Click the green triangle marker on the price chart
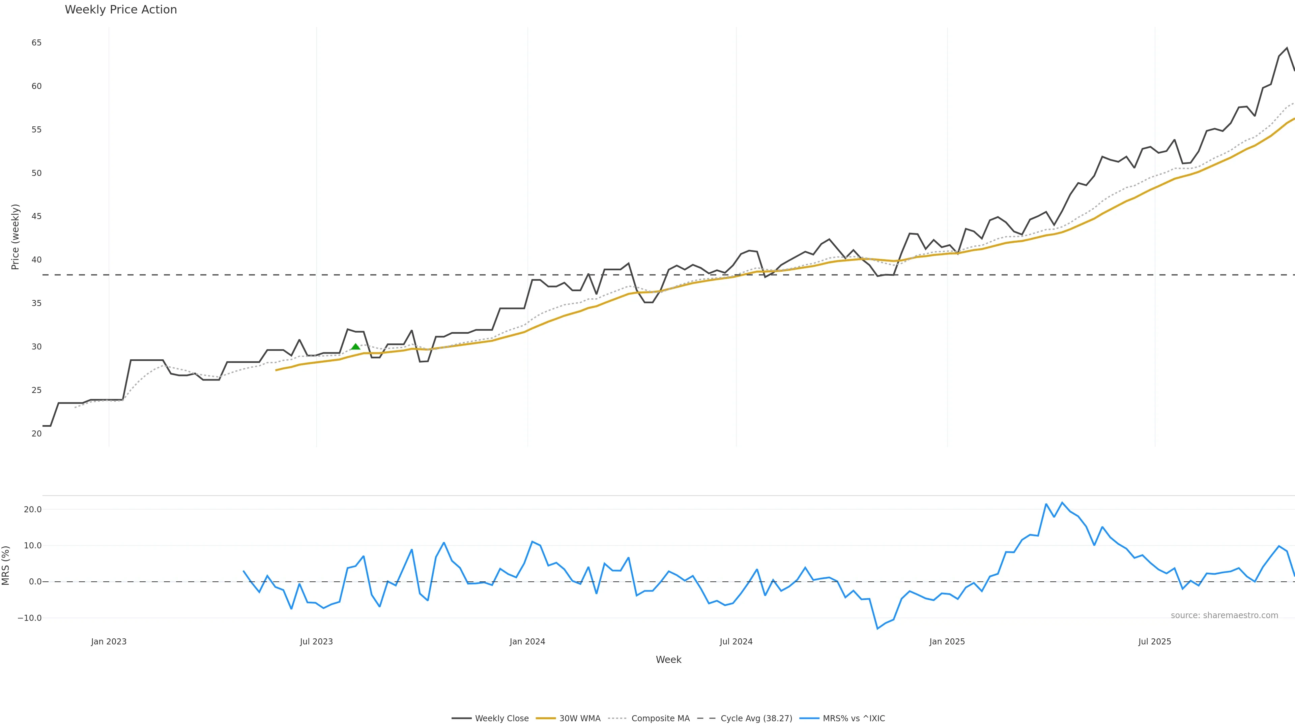1295x728 pixels. [355, 347]
